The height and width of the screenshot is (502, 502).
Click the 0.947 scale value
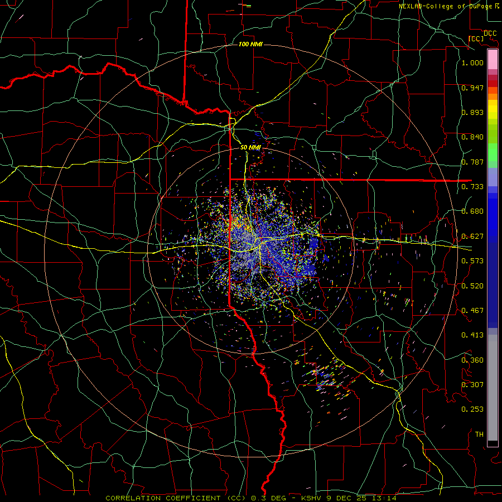click(472, 88)
